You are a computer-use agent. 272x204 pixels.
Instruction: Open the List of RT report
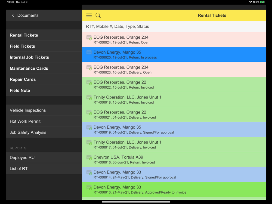click(x=44, y=169)
